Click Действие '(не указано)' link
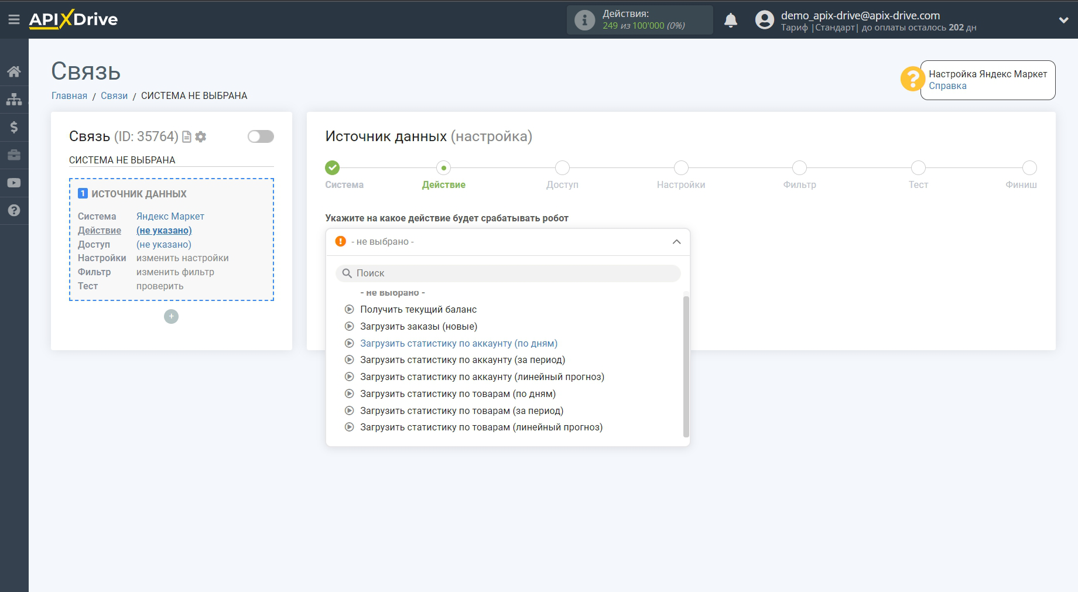 coord(164,230)
